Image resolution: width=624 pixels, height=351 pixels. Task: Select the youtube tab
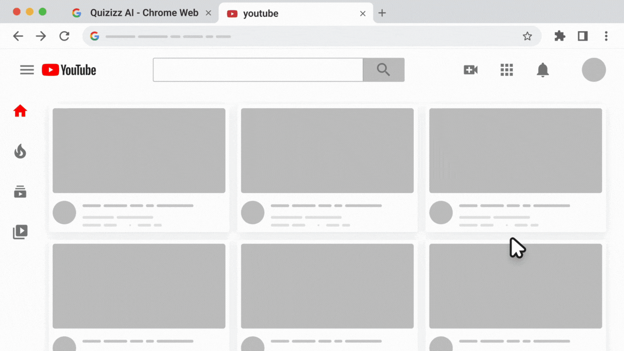(x=296, y=13)
